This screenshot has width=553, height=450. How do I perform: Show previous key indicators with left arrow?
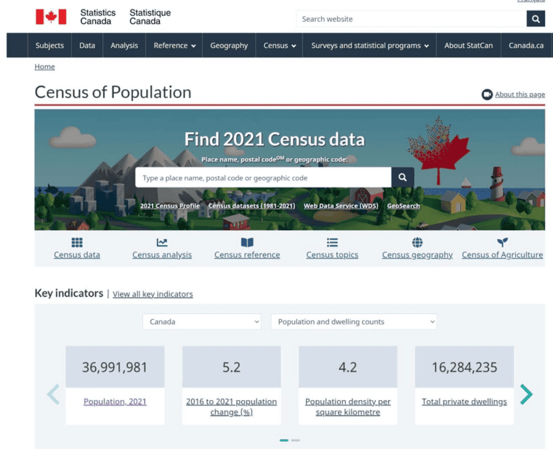(54, 394)
